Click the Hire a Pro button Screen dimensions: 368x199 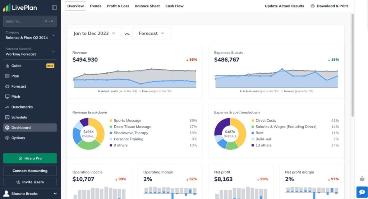click(x=30, y=158)
